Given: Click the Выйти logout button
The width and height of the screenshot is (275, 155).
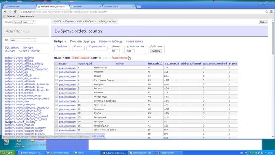Looking at the screenshot, I should pyautogui.click(x=263, y=22).
